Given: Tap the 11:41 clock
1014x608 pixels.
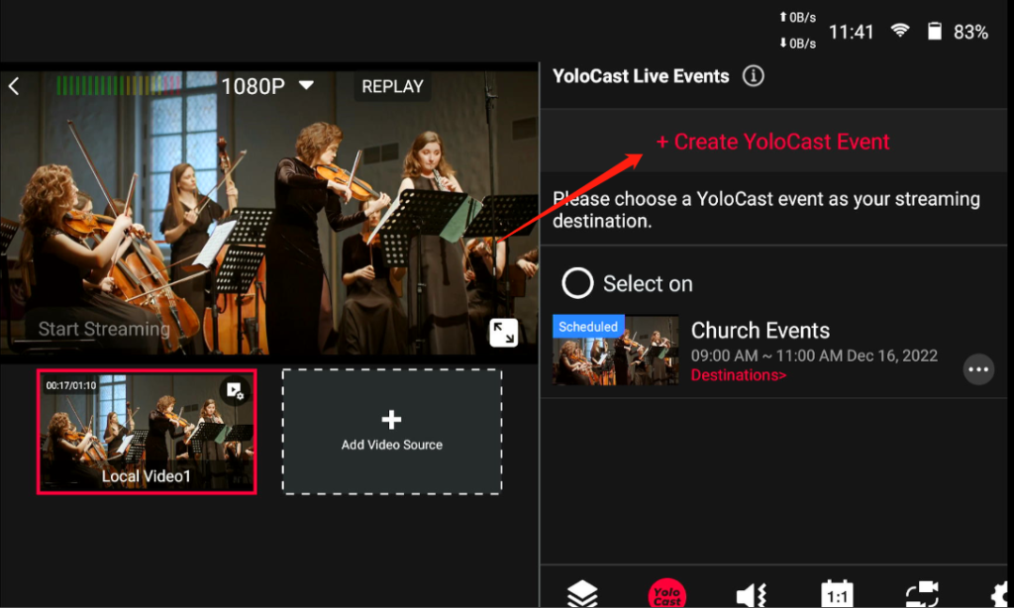Looking at the screenshot, I should coord(851,32).
